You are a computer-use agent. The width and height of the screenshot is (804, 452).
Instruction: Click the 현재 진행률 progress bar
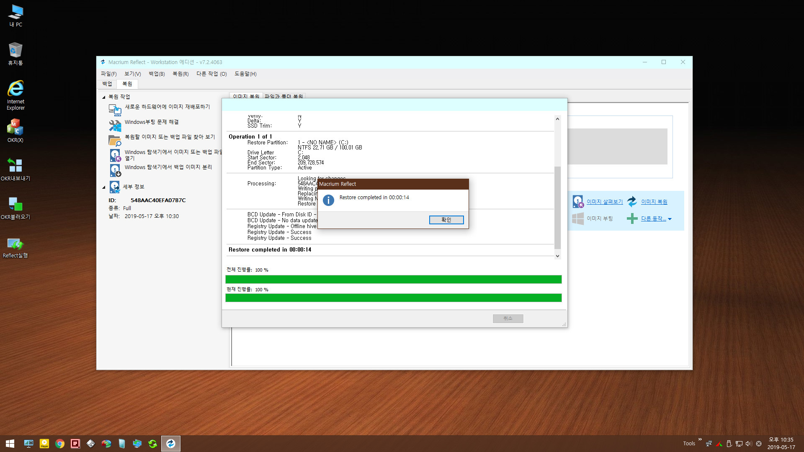tap(393, 298)
